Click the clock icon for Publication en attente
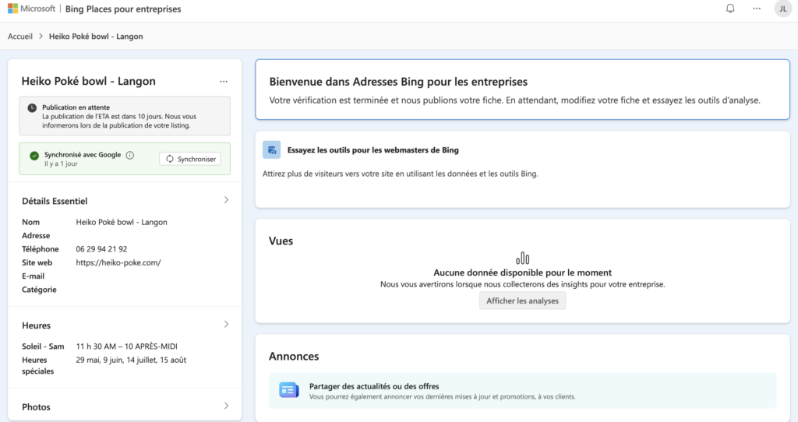 click(x=32, y=107)
